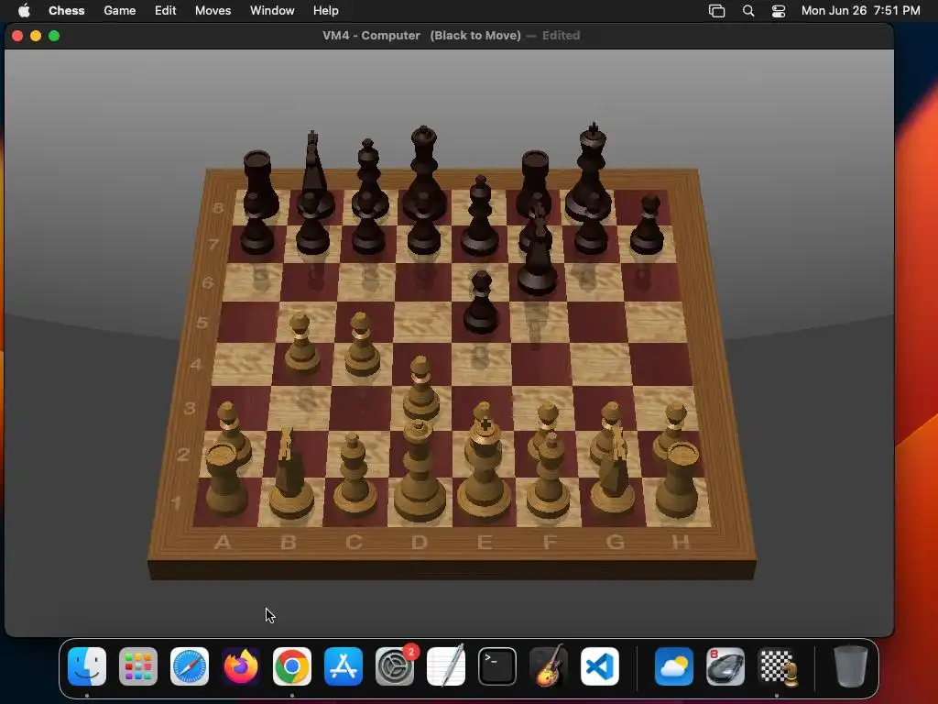Open the App Store from the Dock

344,666
